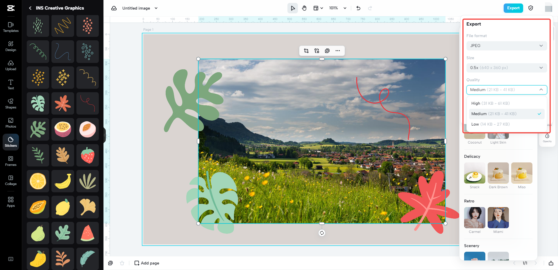Select the hand pan tool
Image resolution: width=558 pixels, height=270 pixels.
[x=304, y=8]
